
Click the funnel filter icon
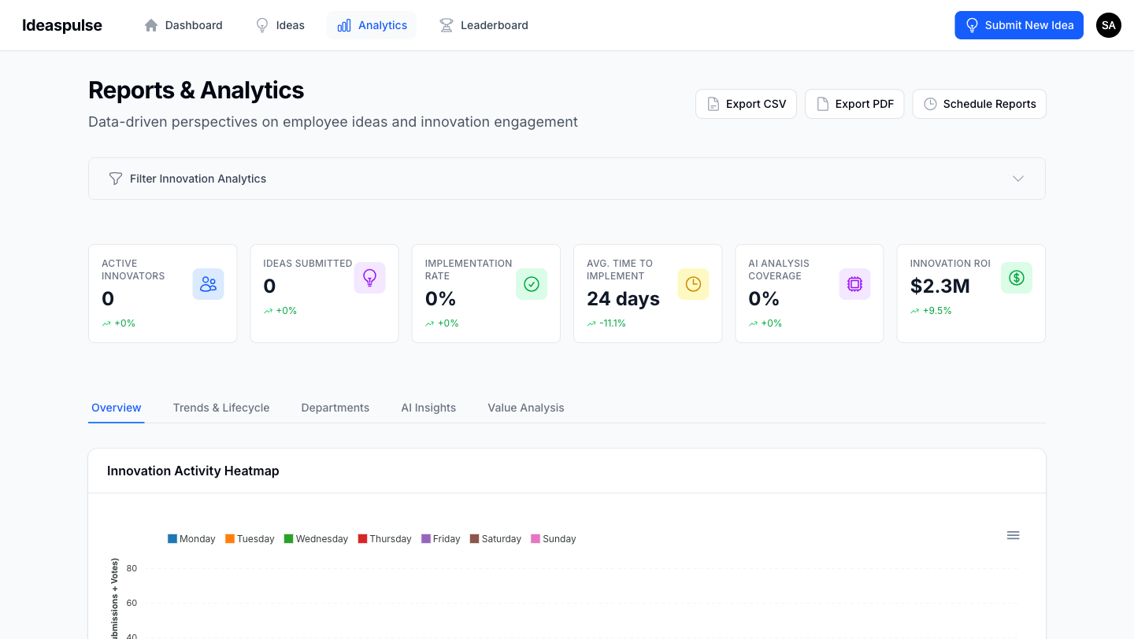tap(116, 179)
